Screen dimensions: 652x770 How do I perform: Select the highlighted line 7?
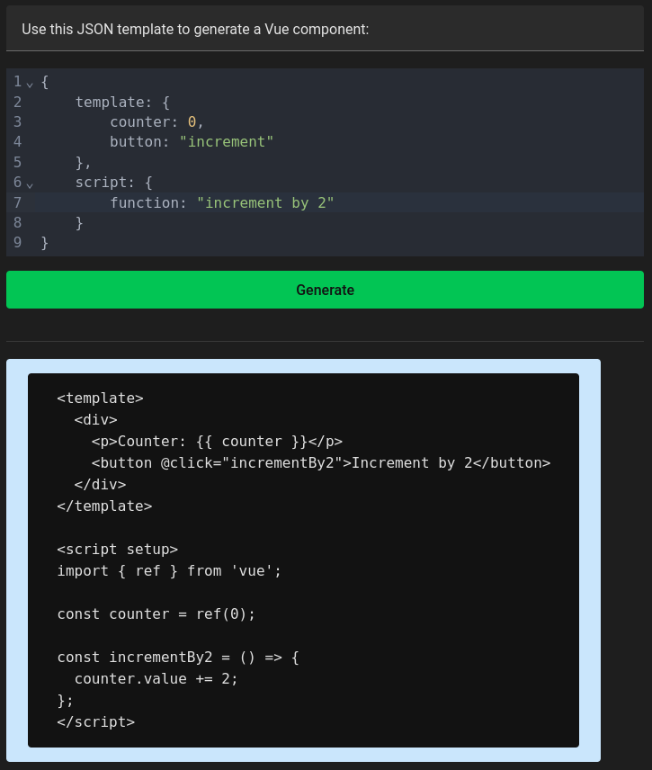click(16, 202)
